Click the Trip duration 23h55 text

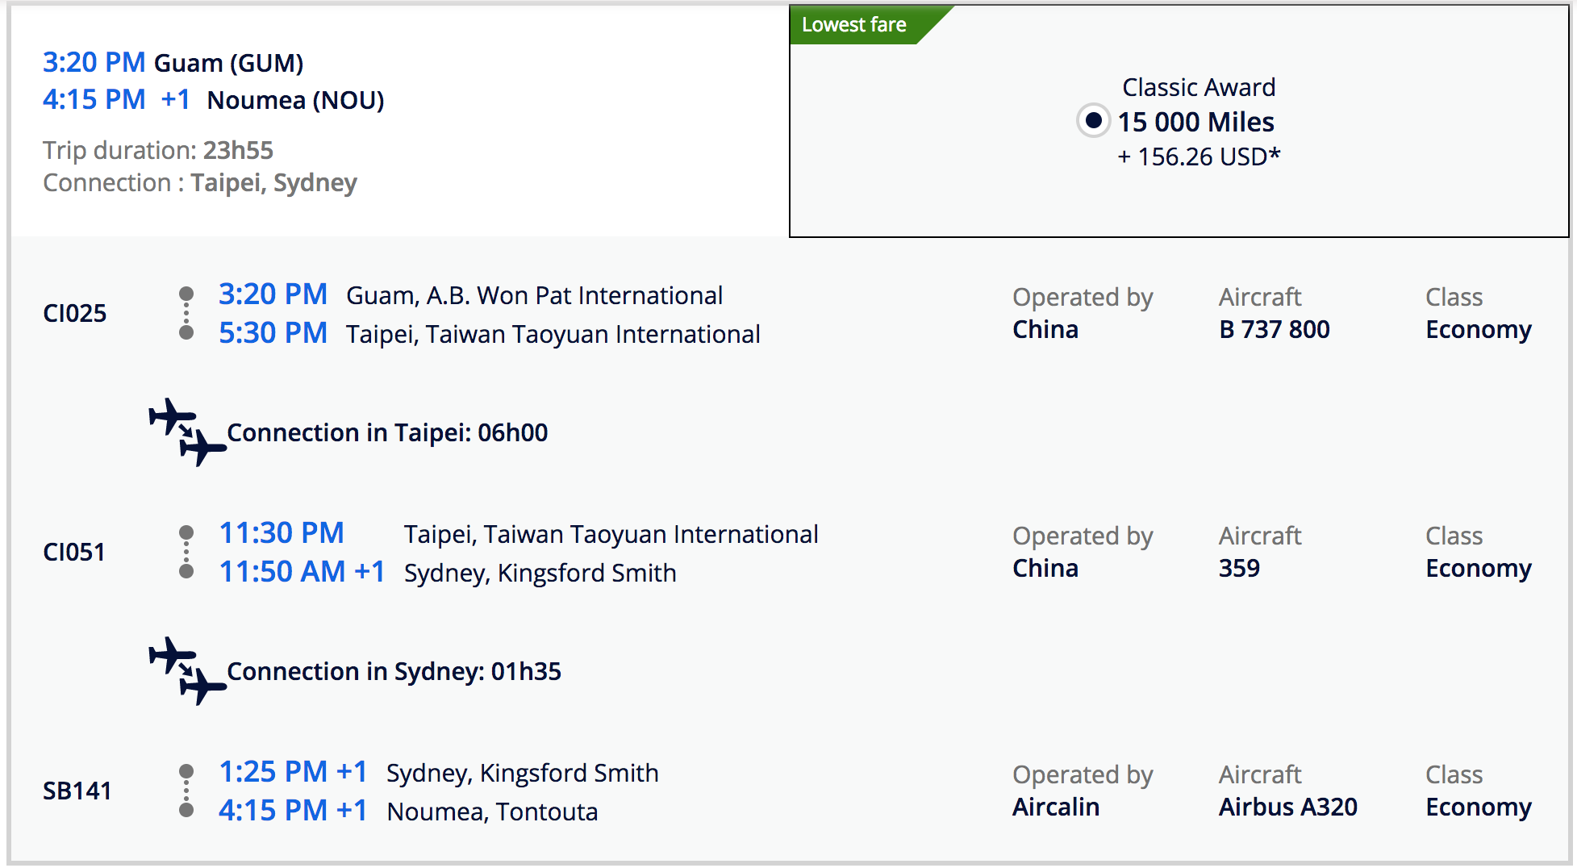(x=158, y=150)
